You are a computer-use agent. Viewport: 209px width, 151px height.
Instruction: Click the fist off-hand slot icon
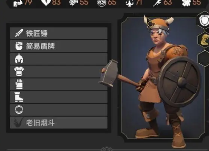click(x=19, y=46)
